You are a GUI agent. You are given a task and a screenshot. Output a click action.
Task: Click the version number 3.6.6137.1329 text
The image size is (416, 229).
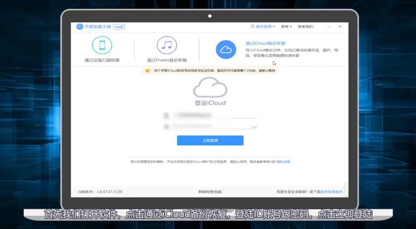(110, 192)
